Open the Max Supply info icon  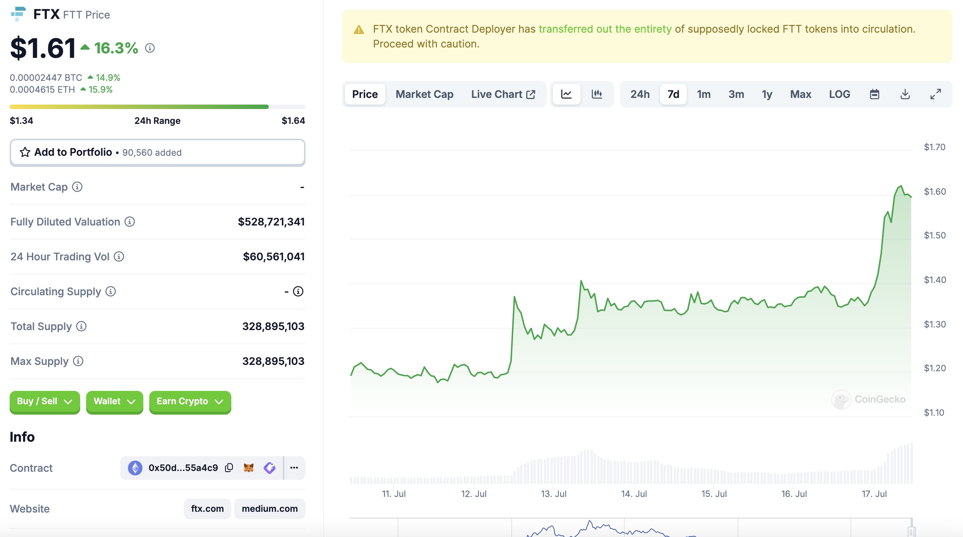[78, 361]
